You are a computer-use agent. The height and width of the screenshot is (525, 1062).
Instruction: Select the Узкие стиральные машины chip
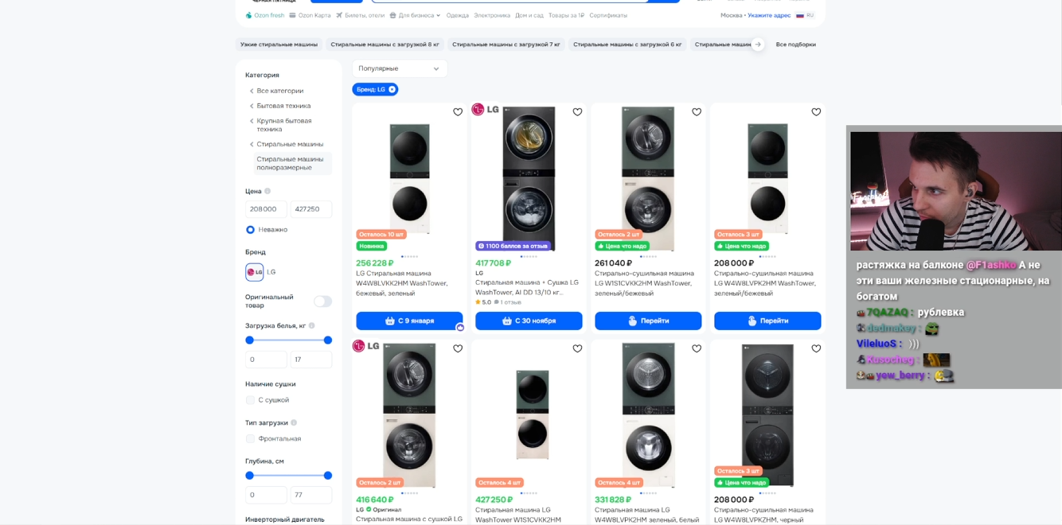[x=279, y=45]
